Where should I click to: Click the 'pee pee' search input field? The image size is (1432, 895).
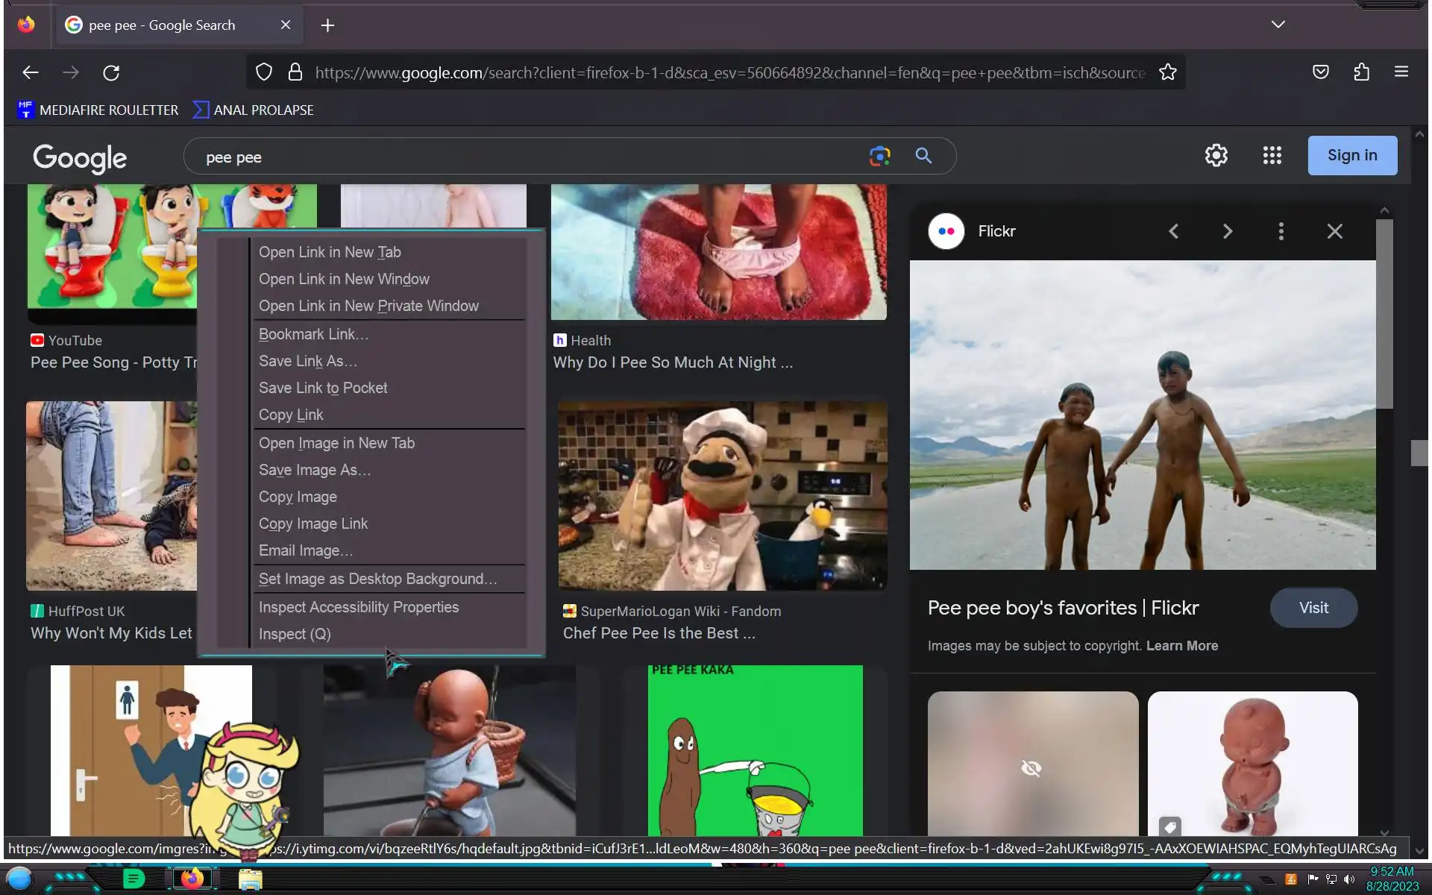pos(522,157)
